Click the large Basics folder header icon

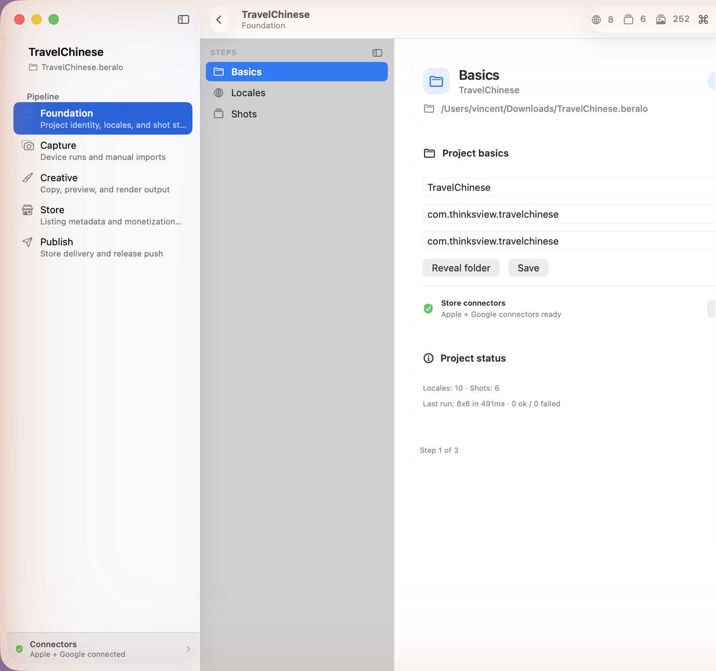(x=436, y=82)
